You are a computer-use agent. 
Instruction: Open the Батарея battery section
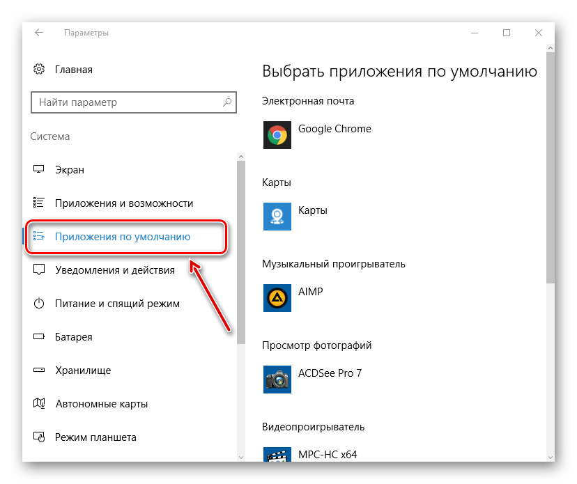73,337
